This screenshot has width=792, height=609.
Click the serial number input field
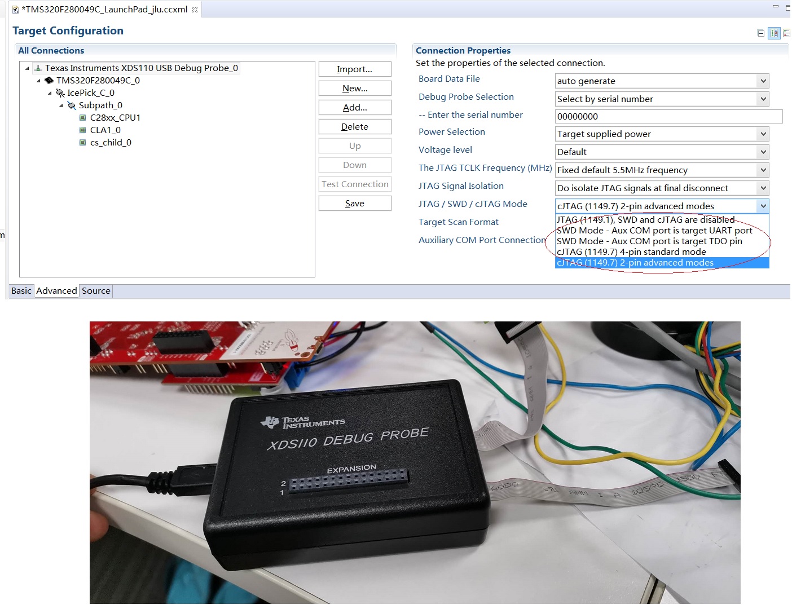[669, 117]
